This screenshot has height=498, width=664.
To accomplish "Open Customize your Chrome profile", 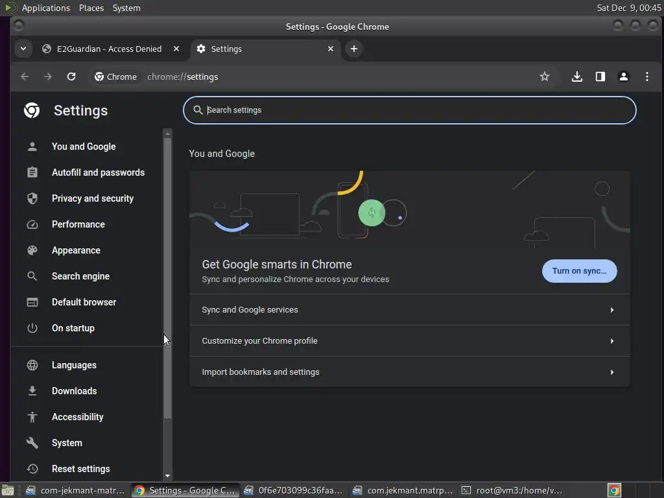I will coord(410,341).
